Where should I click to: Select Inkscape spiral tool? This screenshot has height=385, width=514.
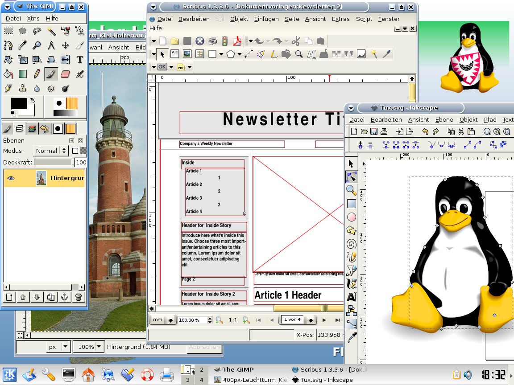coord(352,244)
